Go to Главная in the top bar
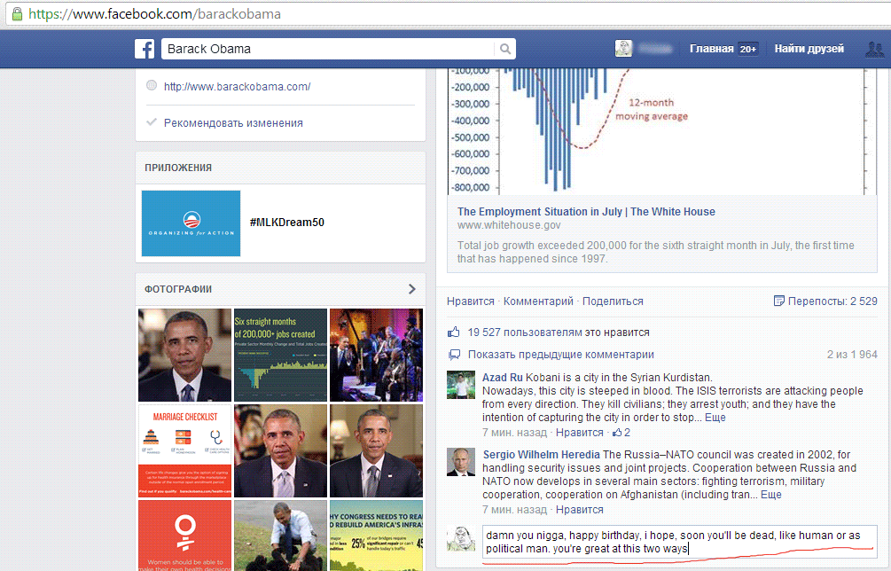Image resolution: width=891 pixels, height=571 pixels. [711, 49]
